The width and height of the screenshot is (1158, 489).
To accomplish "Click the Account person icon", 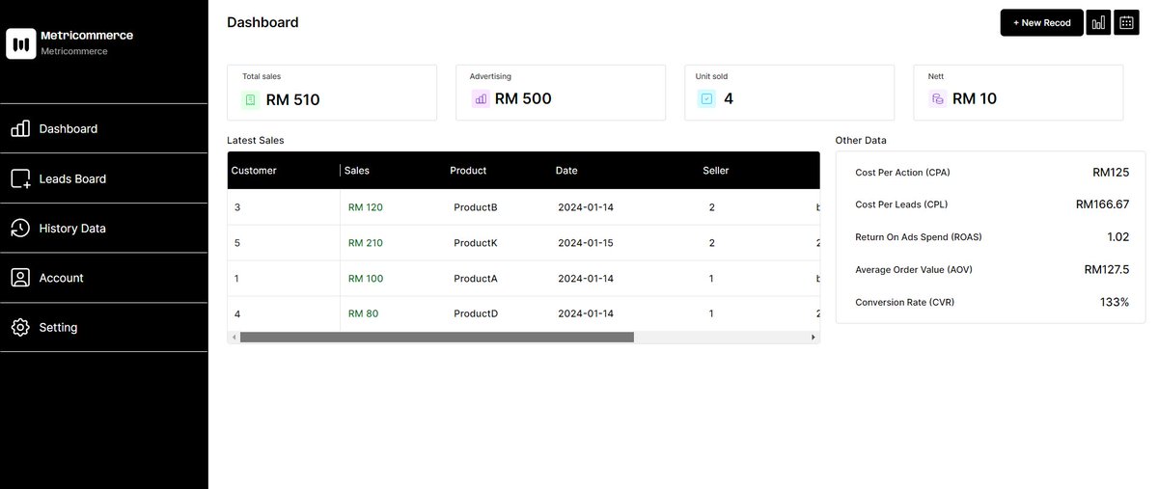I will pos(20,278).
